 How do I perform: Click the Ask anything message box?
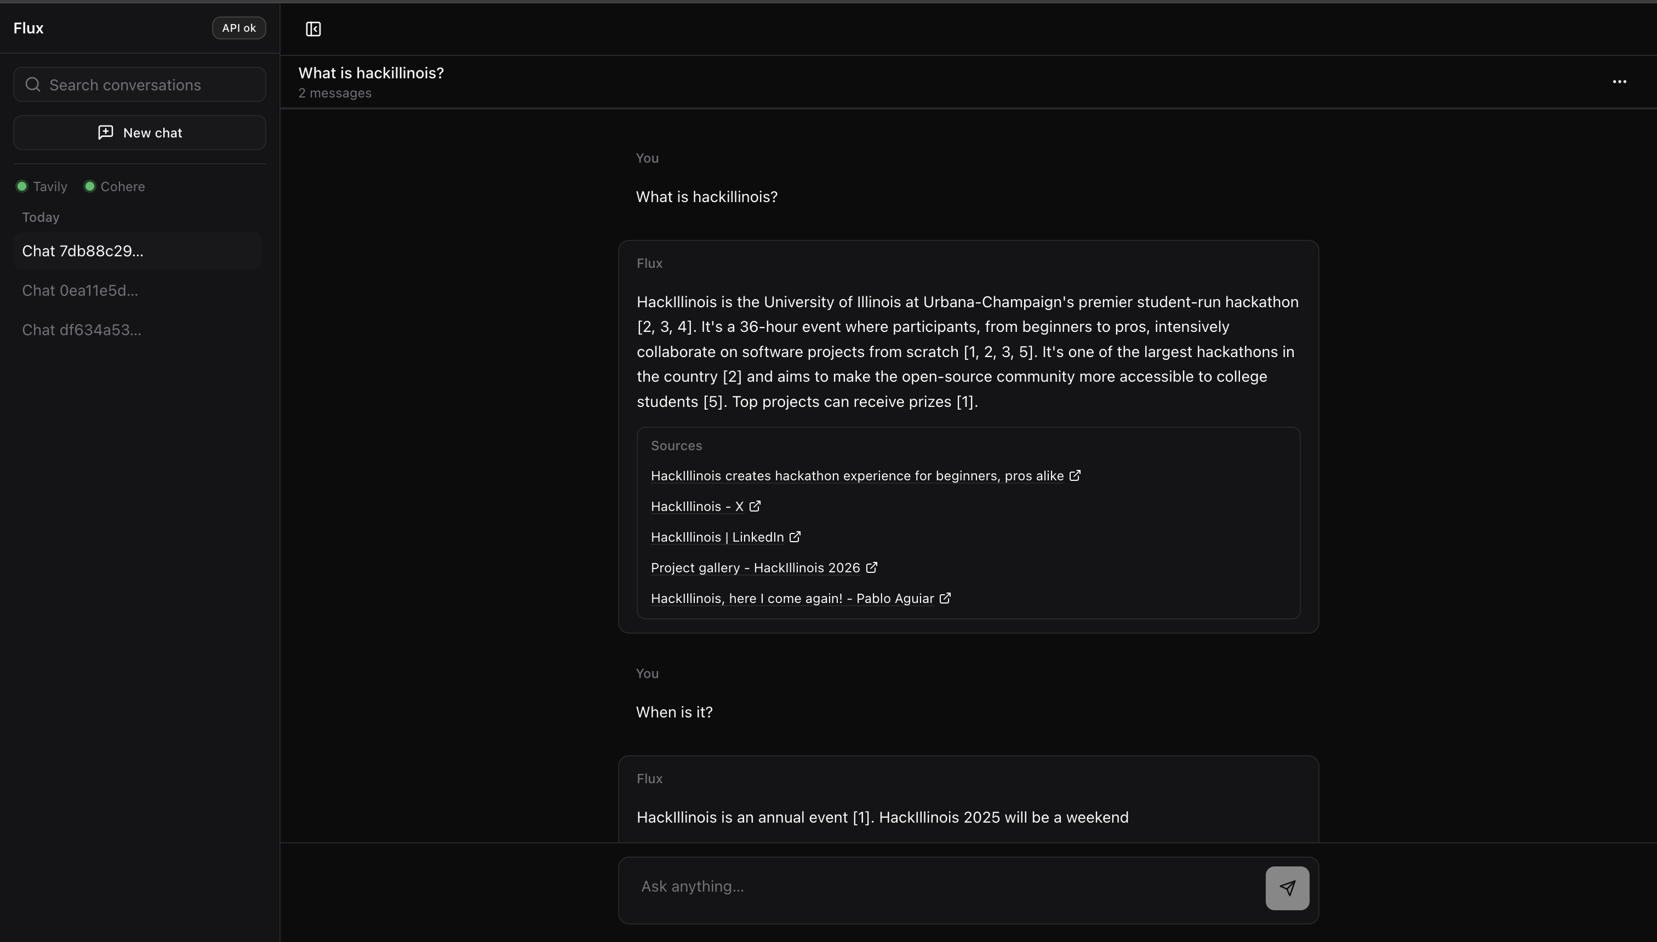click(x=945, y=886)
